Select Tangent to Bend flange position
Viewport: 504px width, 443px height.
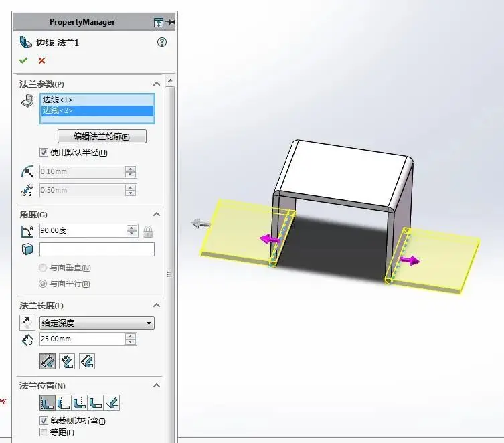point(112,403)
